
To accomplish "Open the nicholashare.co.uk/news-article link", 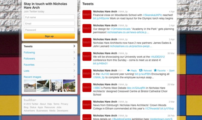I will click(128, 32).
